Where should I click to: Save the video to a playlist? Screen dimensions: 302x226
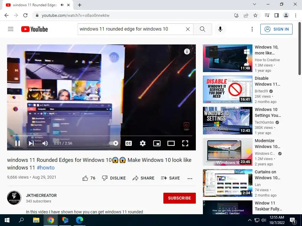point(170,178)
